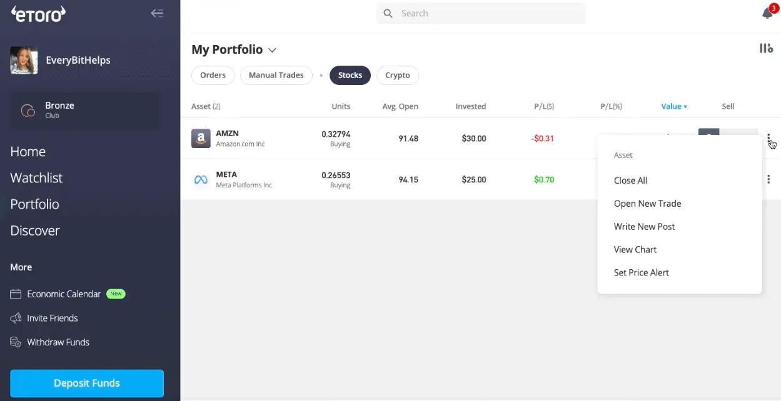
Task: Click AMZN loss value -$0.31
Action: (x=543, y=138)
